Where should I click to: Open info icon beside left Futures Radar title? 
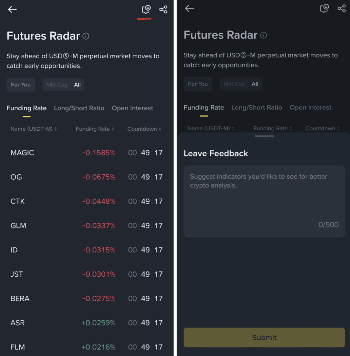(86, 36)
